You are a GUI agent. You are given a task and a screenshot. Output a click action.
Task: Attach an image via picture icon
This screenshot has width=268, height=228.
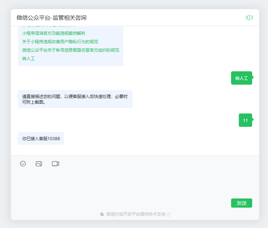[x=39, y=164]
